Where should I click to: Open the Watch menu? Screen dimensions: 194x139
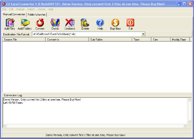pos(31,9)
